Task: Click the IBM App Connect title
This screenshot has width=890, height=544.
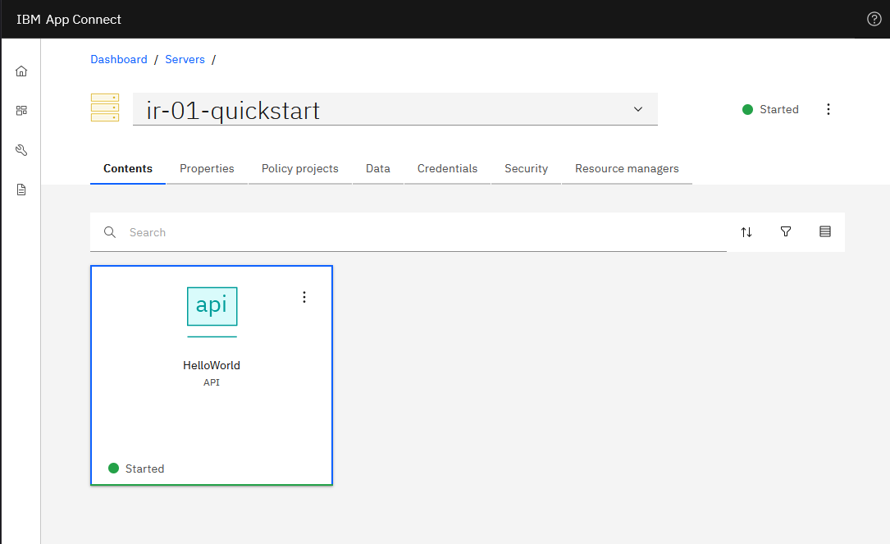Action: coord(69,20)
